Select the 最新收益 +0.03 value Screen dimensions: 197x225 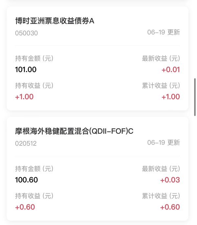tap(170, 180)
